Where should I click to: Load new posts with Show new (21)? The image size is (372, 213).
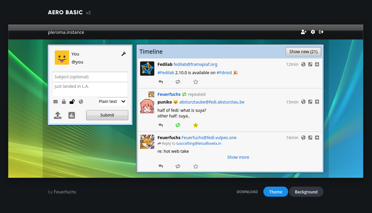(303, 52)
